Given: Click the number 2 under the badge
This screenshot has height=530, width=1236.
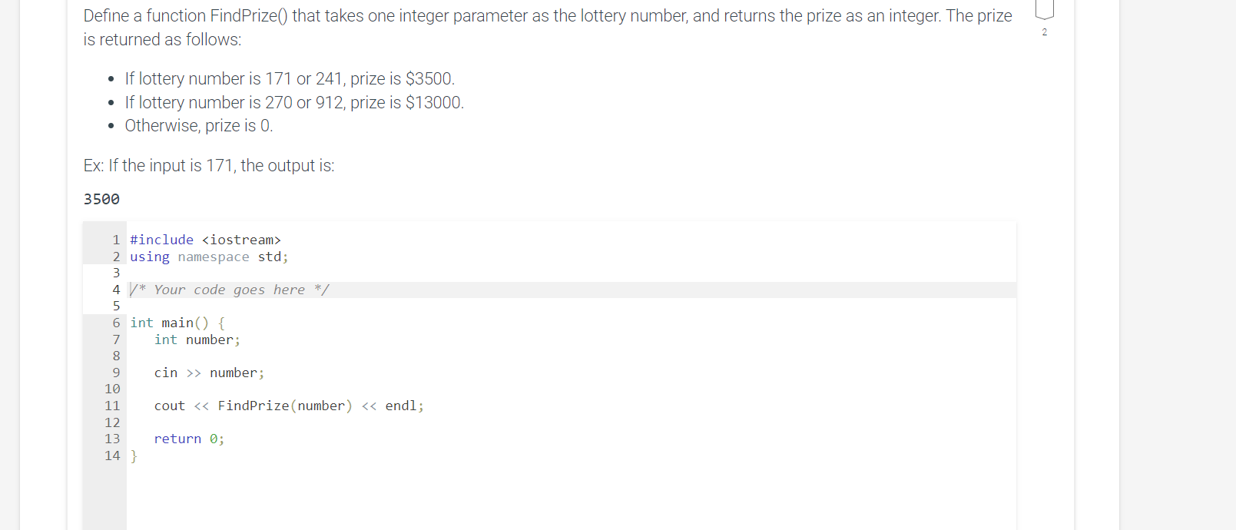Looking at the screenshot, I should [x=1044, y=32].
